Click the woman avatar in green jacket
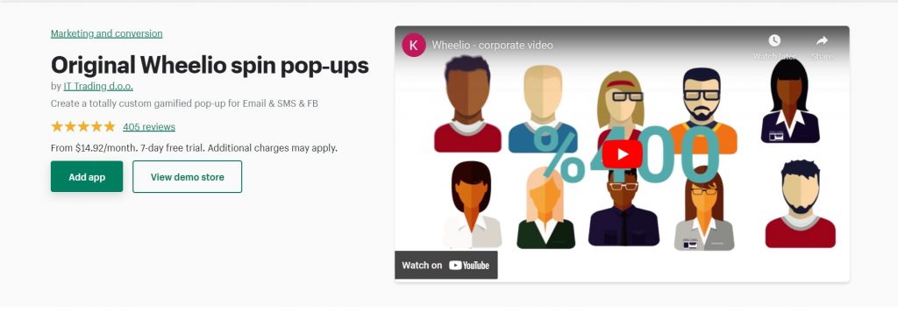 pyautogui.click(x=545, y=207)
